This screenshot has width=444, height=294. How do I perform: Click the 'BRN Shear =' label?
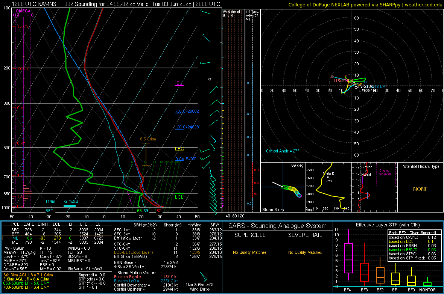(125, 262)
